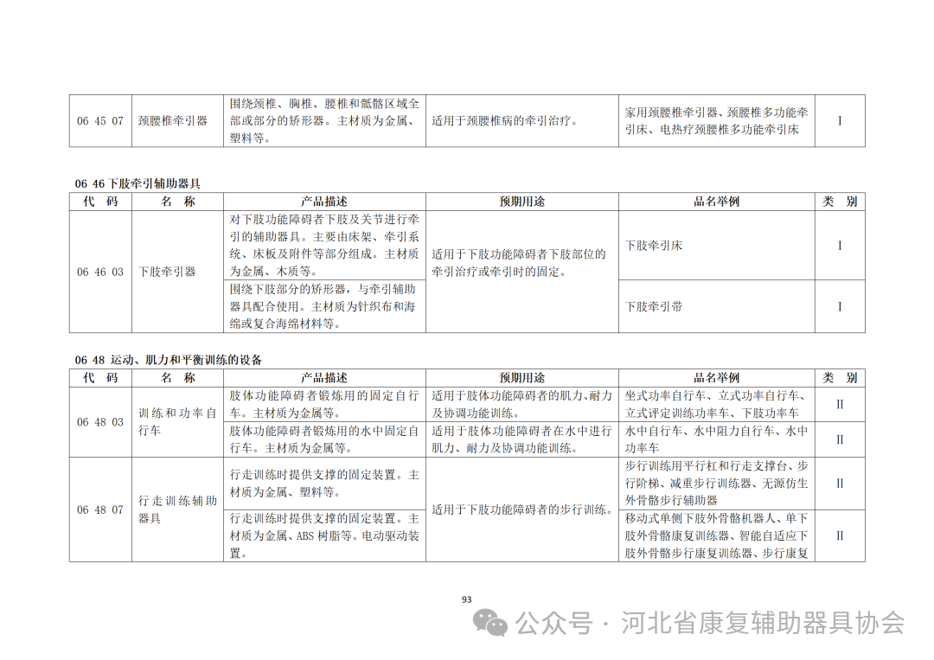Image resolution: width=934 pixels, height=660 pixels.
Task: Select the class I cell for 颈腰椎牵引器
Action: click(839, 122)
